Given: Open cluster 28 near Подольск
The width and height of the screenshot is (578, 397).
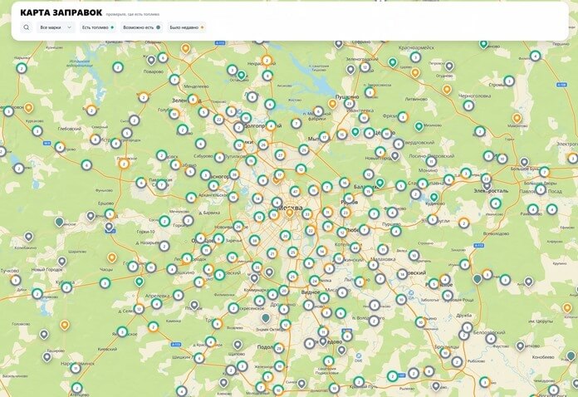Looking at the screenshot, I should tap(279, 348).
